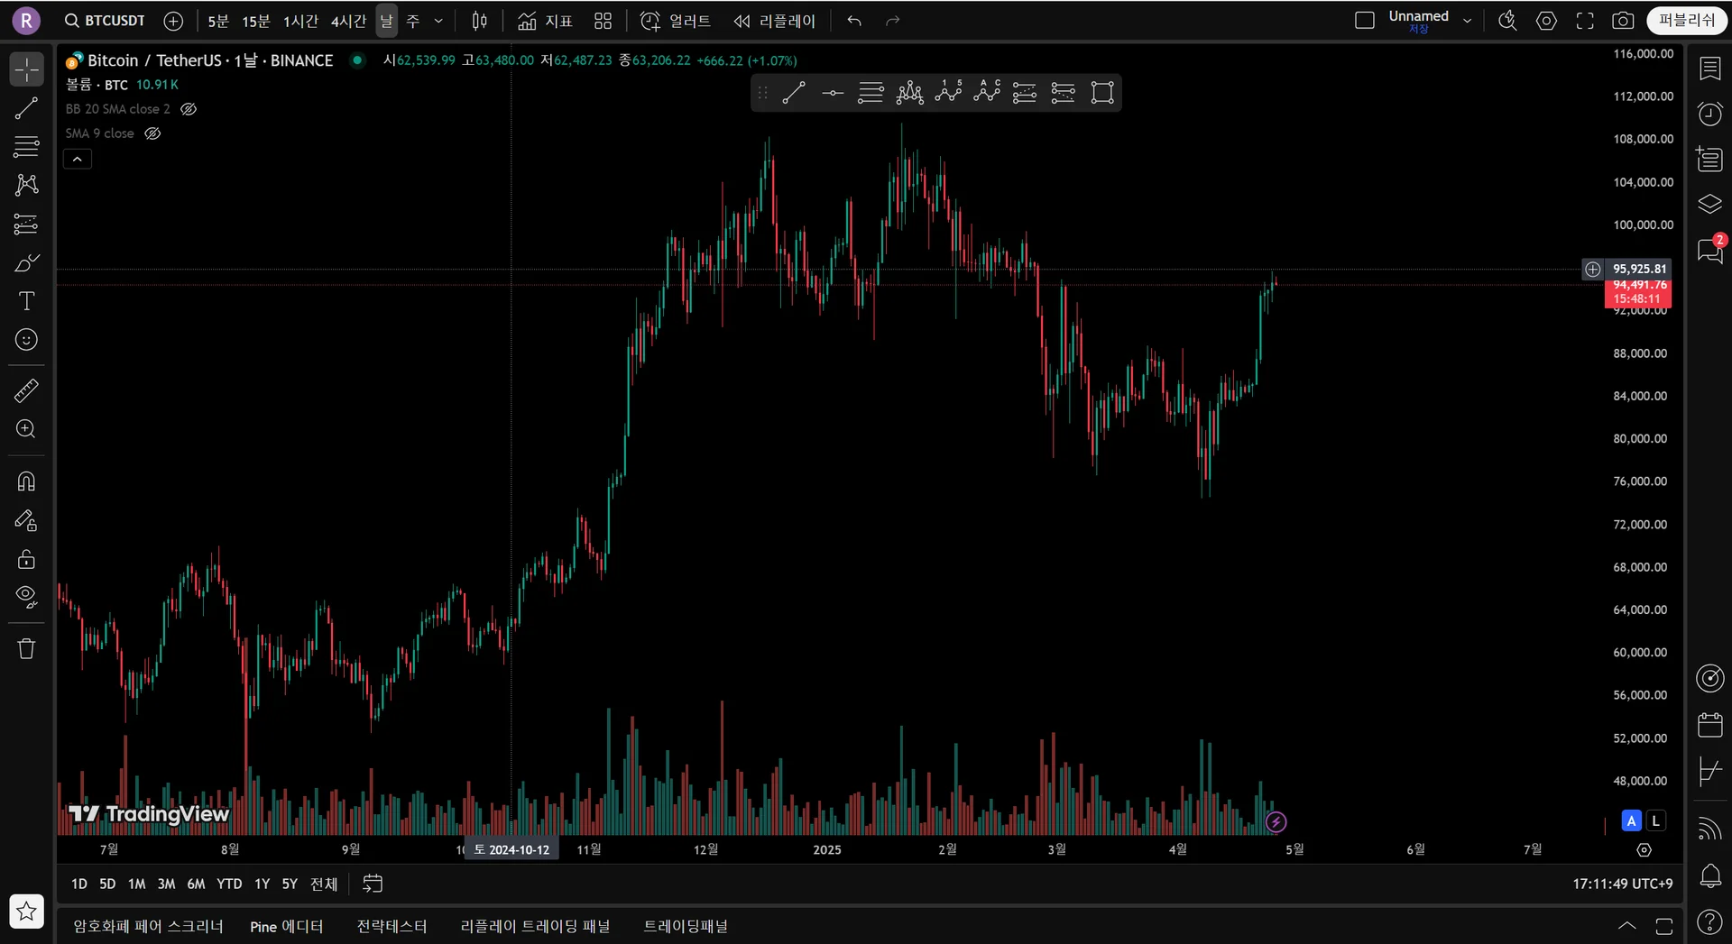
Task: Pick the pitchfork tool in floating toolbar
Action: (909, 93)
